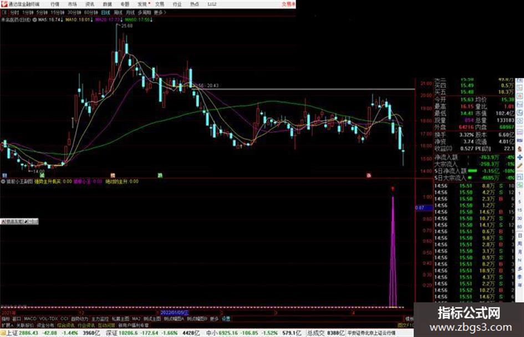Select the 多周期 period tab
524x337 pixels.
(144, 12)
